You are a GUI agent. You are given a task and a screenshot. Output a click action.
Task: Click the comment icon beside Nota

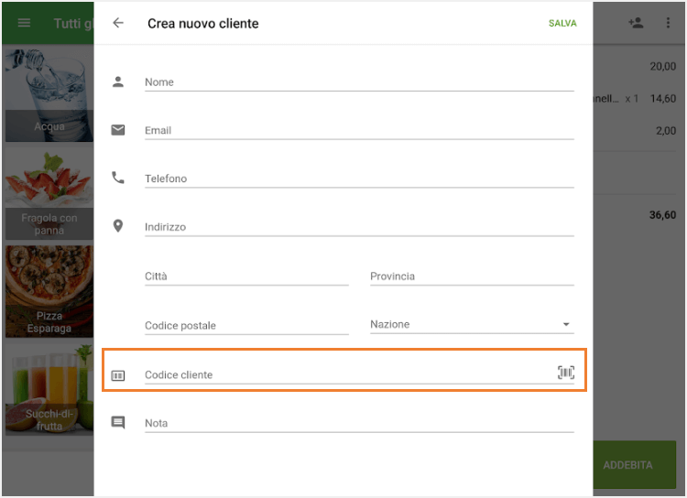(x=118, y=422)
